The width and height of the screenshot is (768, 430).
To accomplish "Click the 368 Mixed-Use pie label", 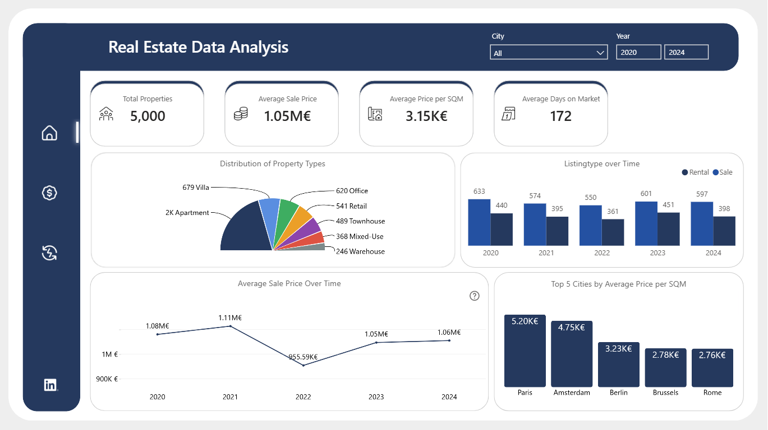I will pyautogui.click(x=360, y=236).
